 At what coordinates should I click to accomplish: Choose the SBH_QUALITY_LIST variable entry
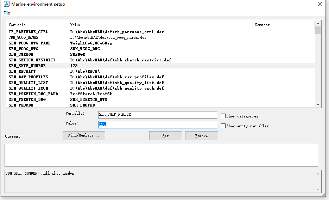(29, 83)
